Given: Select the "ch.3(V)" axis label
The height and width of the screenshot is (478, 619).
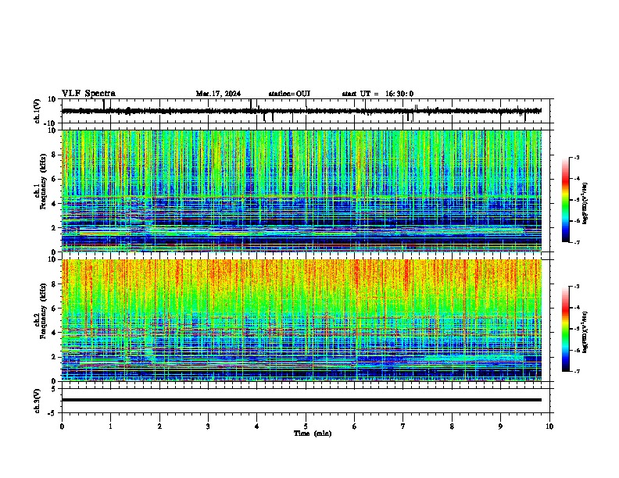Looking at the screenshot, I should point(38,401).
